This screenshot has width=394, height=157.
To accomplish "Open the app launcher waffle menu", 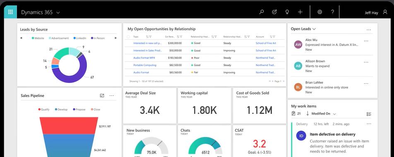I will [10, 12].
